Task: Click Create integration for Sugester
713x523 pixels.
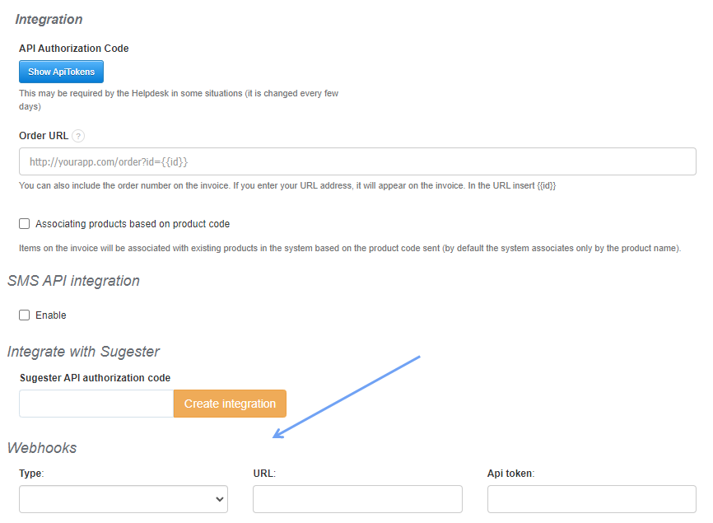Action: (x=229, y=404)
